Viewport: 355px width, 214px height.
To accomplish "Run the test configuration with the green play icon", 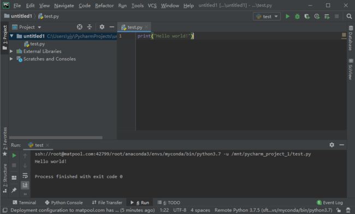I will click(287, 16).
